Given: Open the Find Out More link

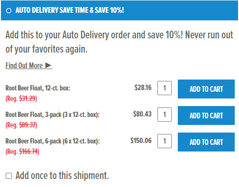Looking at the screenshot, I should 24,65.
